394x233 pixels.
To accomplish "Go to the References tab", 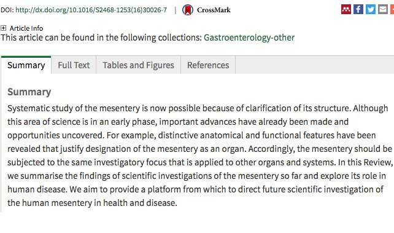I will [x=208, y=65].
